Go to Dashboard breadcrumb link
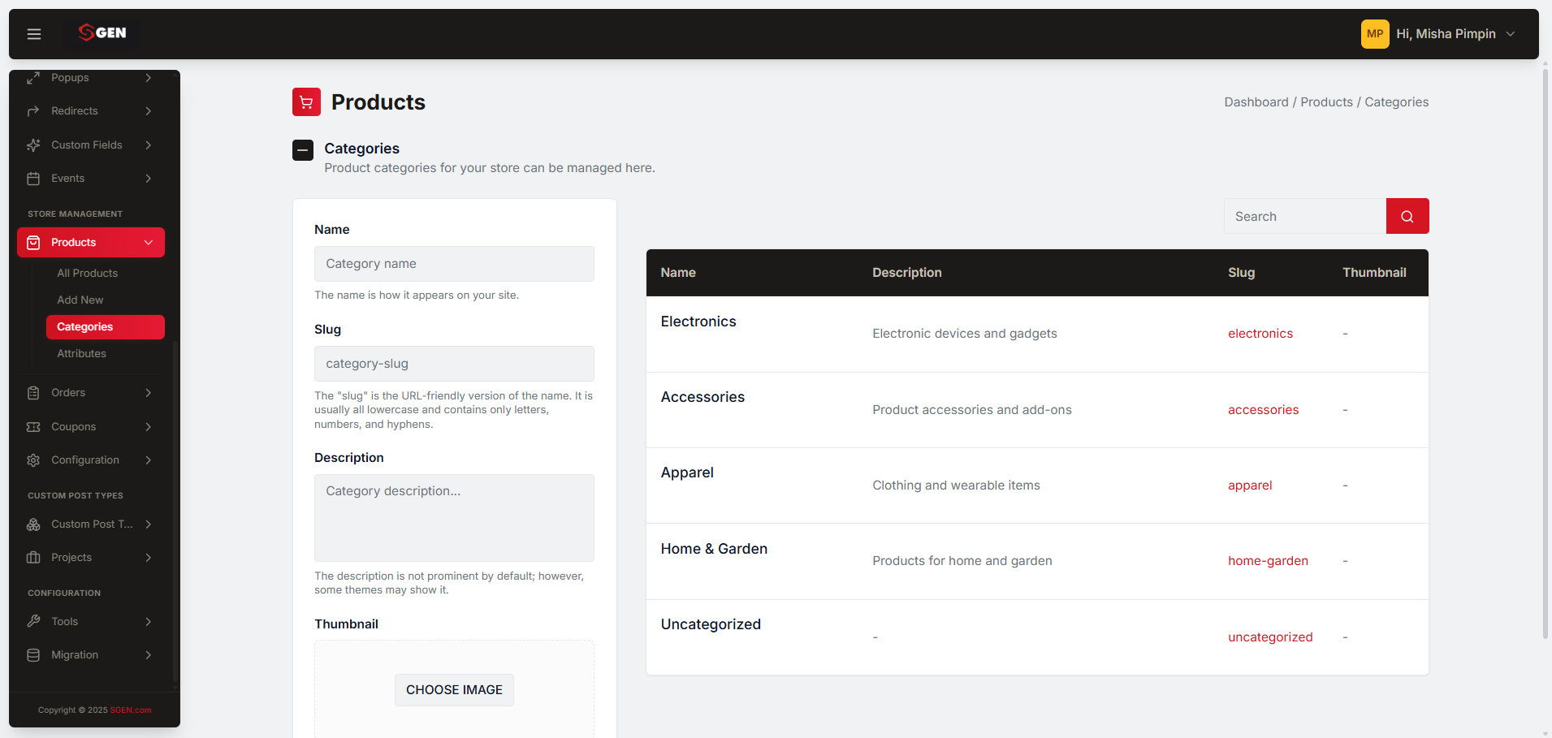This screenshot has width=1552, height=738. (1256, 102)
